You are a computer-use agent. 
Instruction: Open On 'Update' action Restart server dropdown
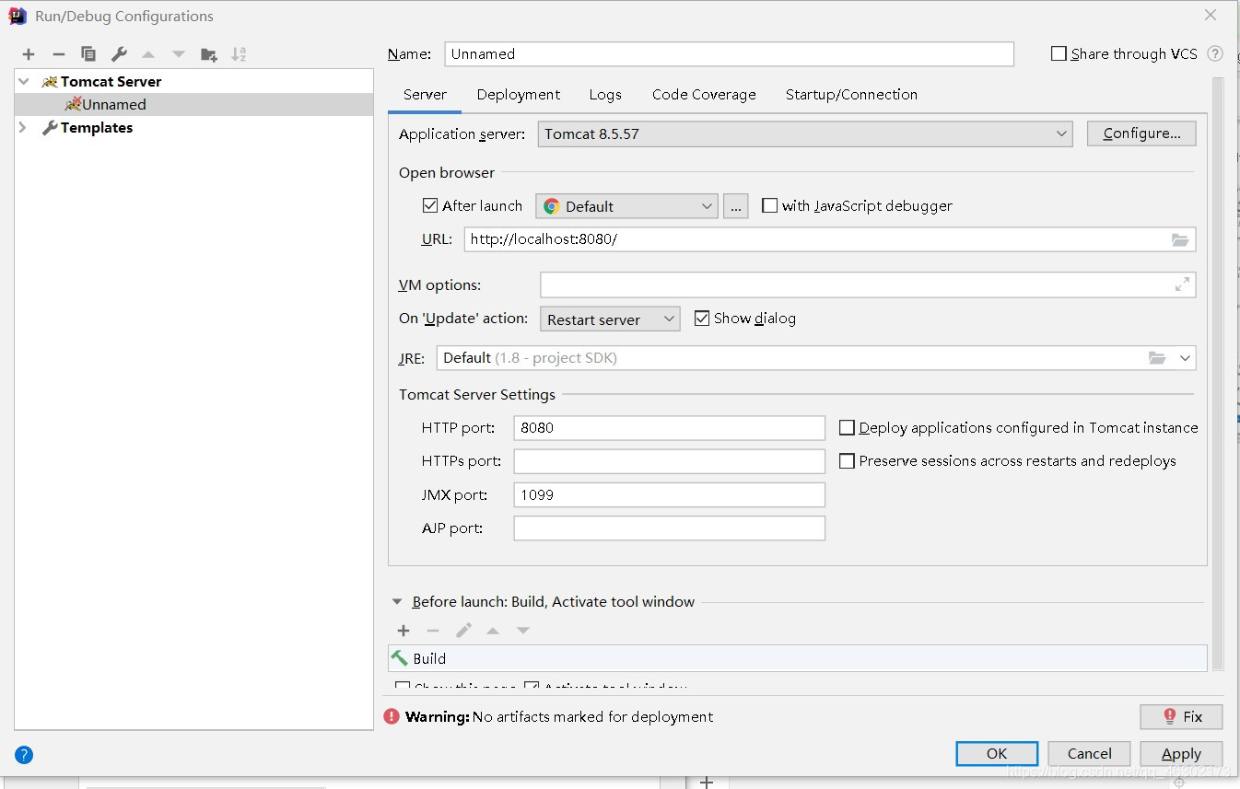click(610, 319)
